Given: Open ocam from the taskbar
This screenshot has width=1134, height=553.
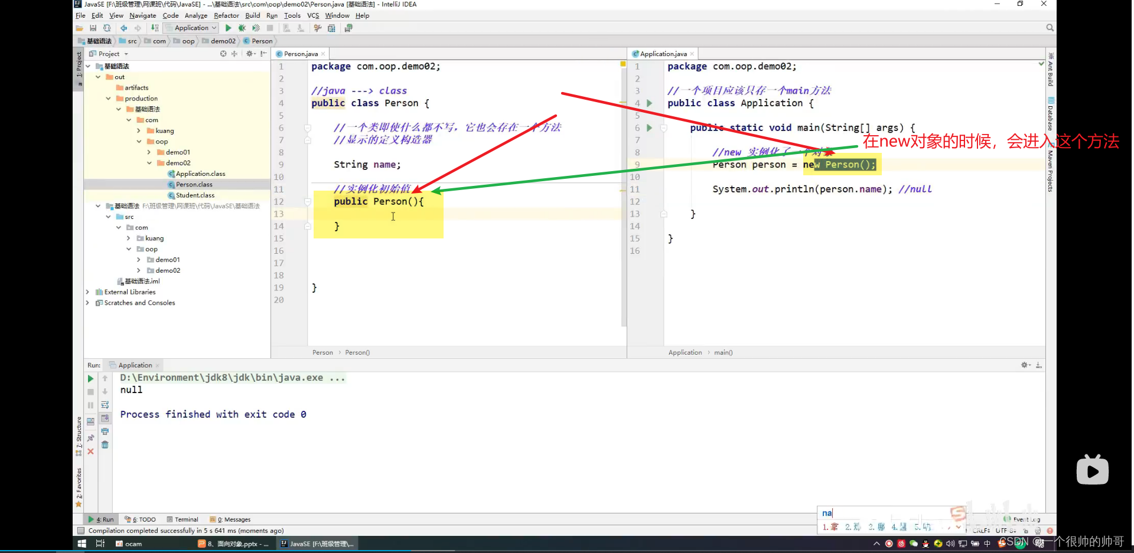Looking at the screenshot, I should 129,544.
